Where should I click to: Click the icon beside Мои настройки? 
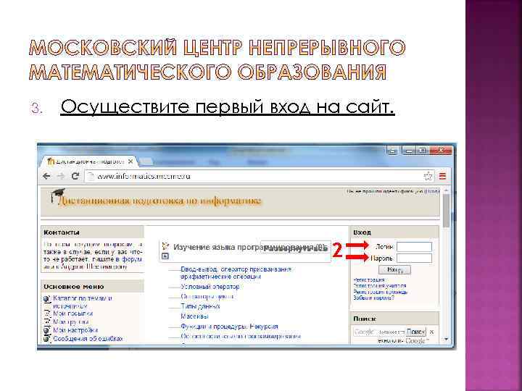coord(47,330)
